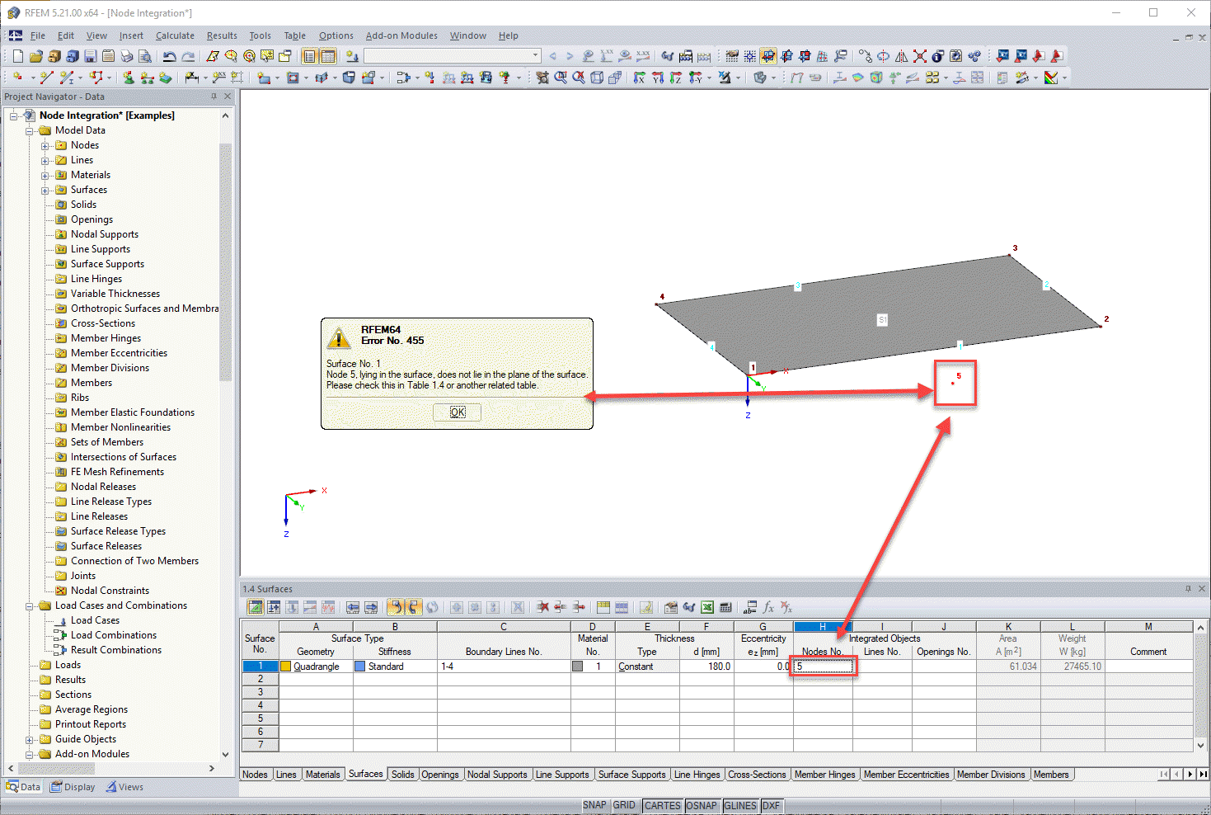Enable GLINES in the status bar
Screen dimensions: 1211x815
[x=739, y=805]
